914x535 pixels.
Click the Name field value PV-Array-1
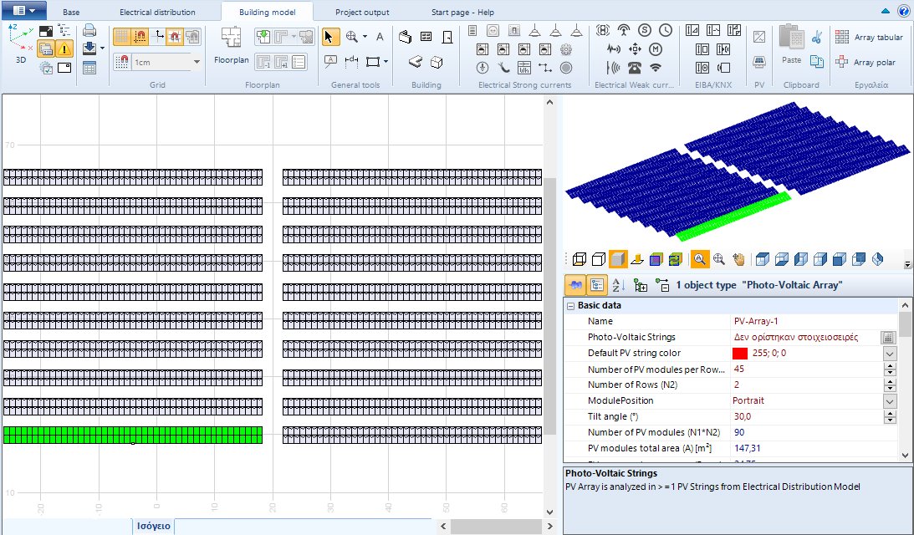[755, 322]
